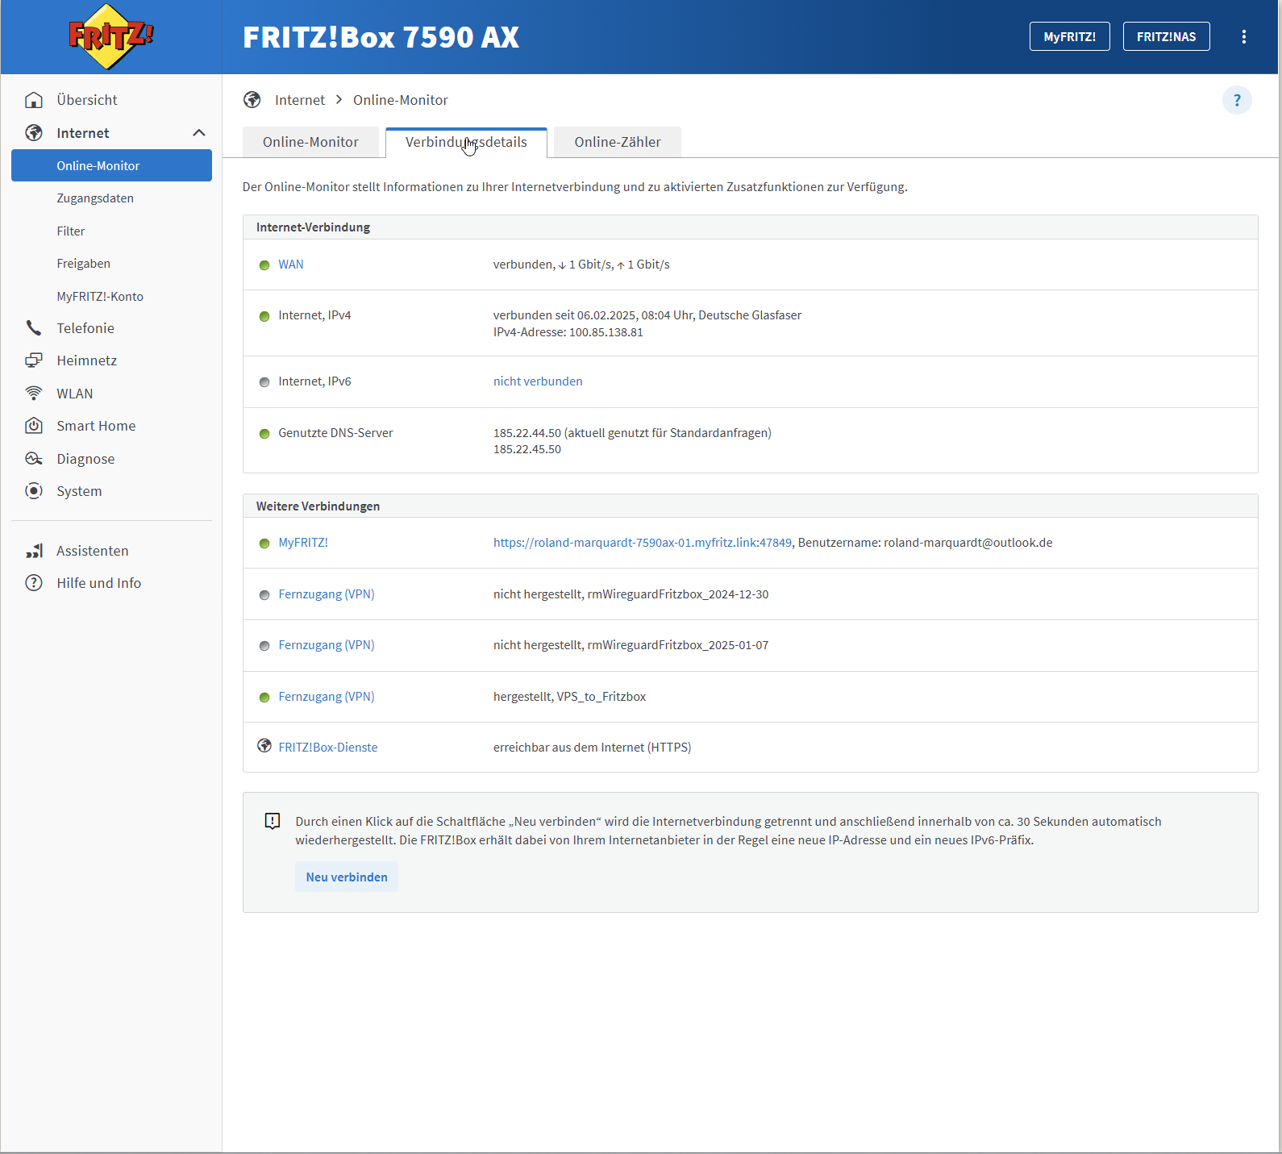Open Freigaben submenu item
Image resolution: width=1282 pixels, height=1154 pixels.
[84, 264]
